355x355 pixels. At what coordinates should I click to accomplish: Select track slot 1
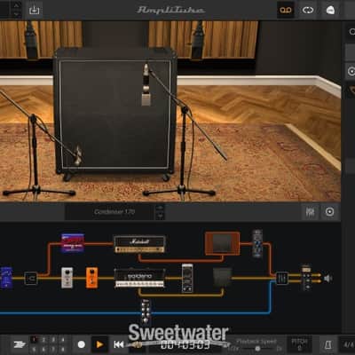(34, 340)
